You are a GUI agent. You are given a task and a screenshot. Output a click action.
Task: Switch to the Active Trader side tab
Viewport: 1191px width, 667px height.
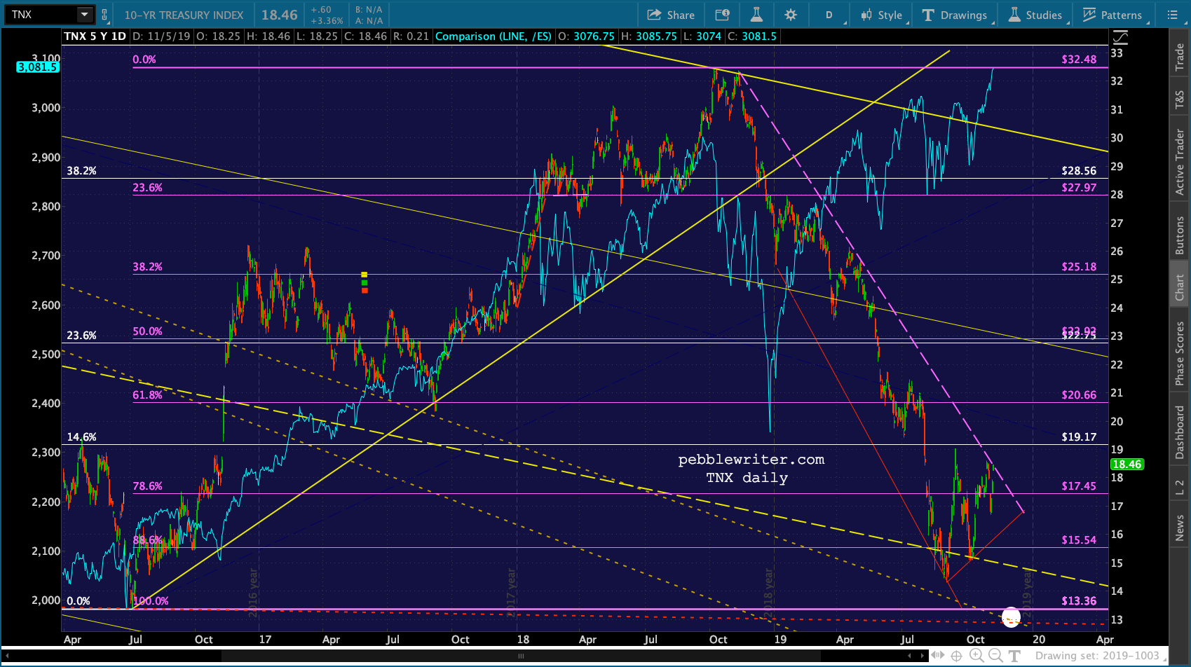pos(1179,162)
